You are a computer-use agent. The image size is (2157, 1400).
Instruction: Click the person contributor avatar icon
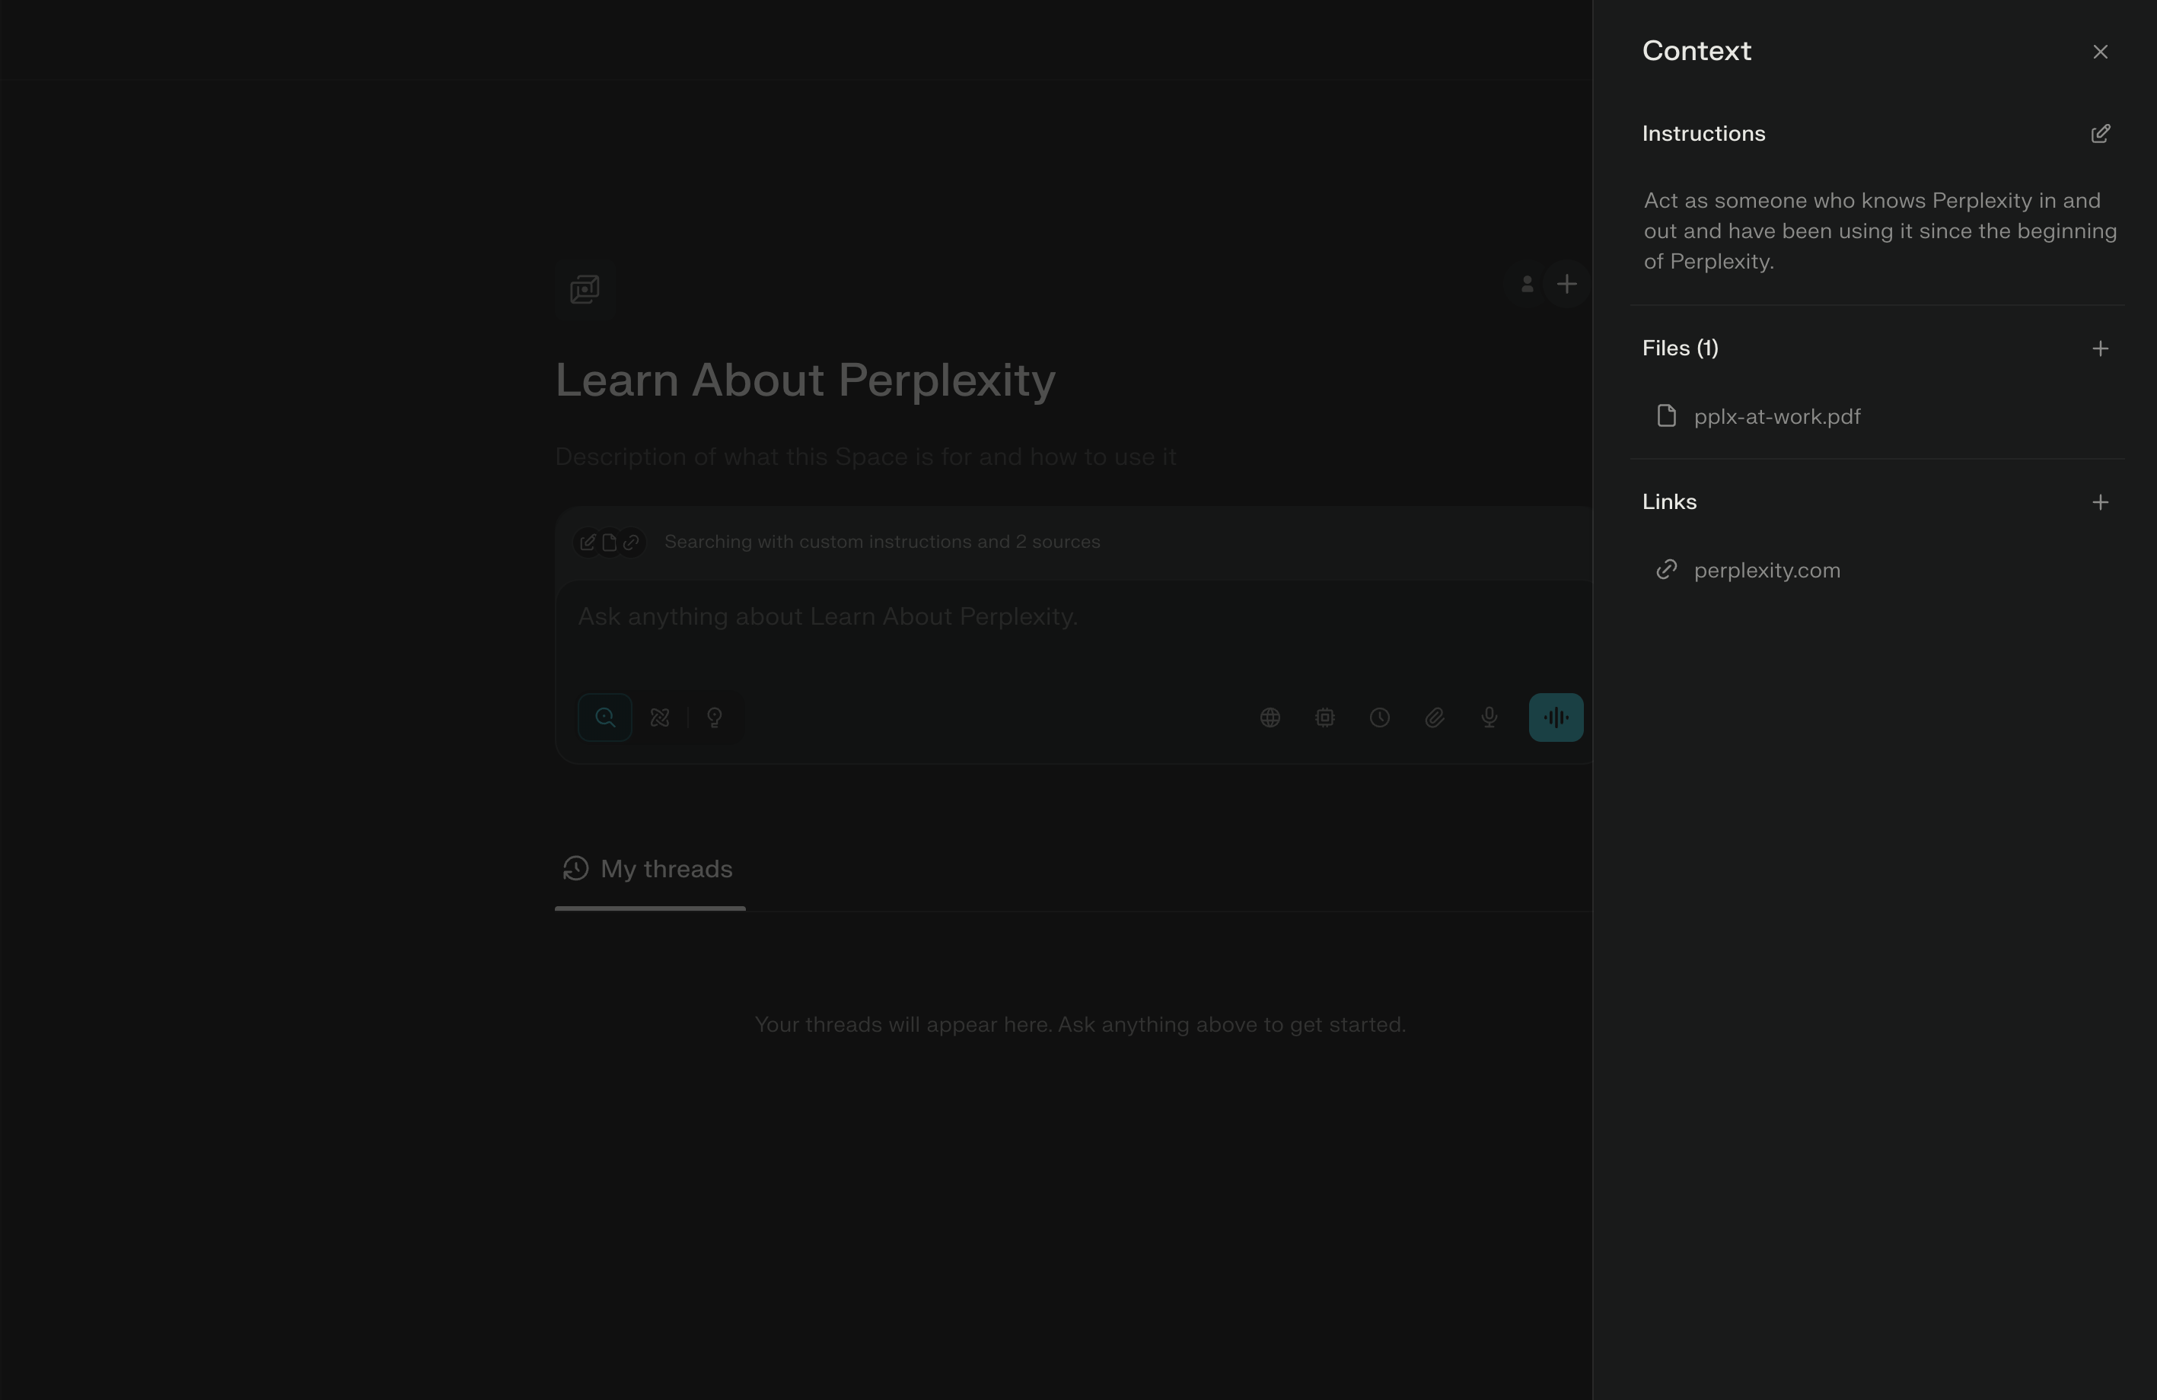pyautogui.click(x=1526, y=285)
